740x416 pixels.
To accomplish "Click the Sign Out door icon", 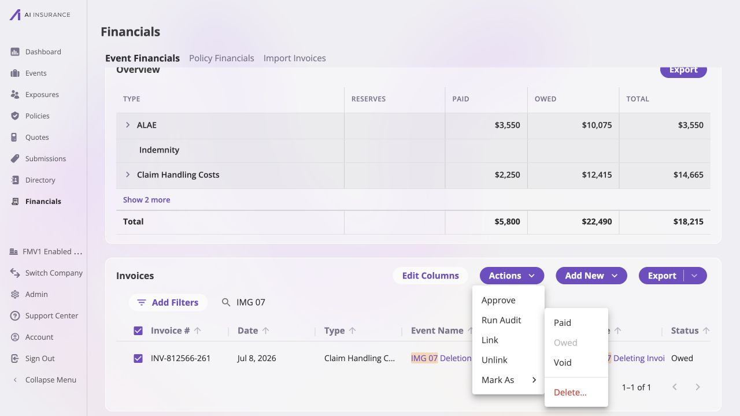I will [15, 359].
